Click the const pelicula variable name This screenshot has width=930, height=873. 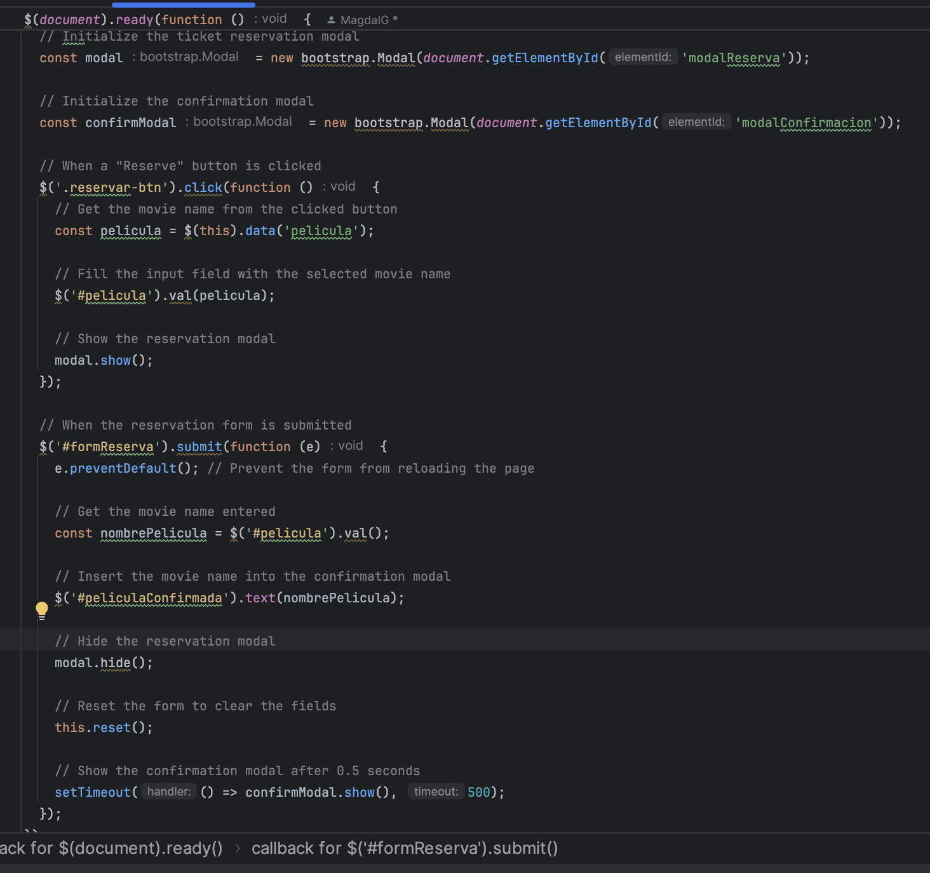pos(131,231)
